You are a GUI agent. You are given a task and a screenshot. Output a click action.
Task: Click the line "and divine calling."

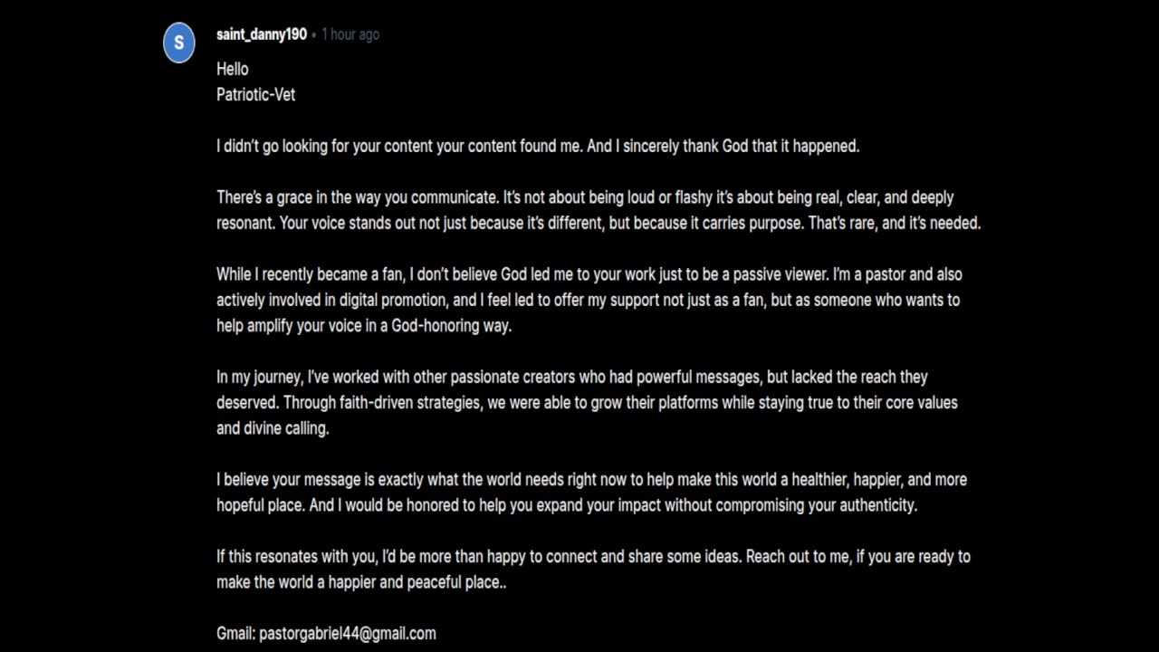click(272, 428)
